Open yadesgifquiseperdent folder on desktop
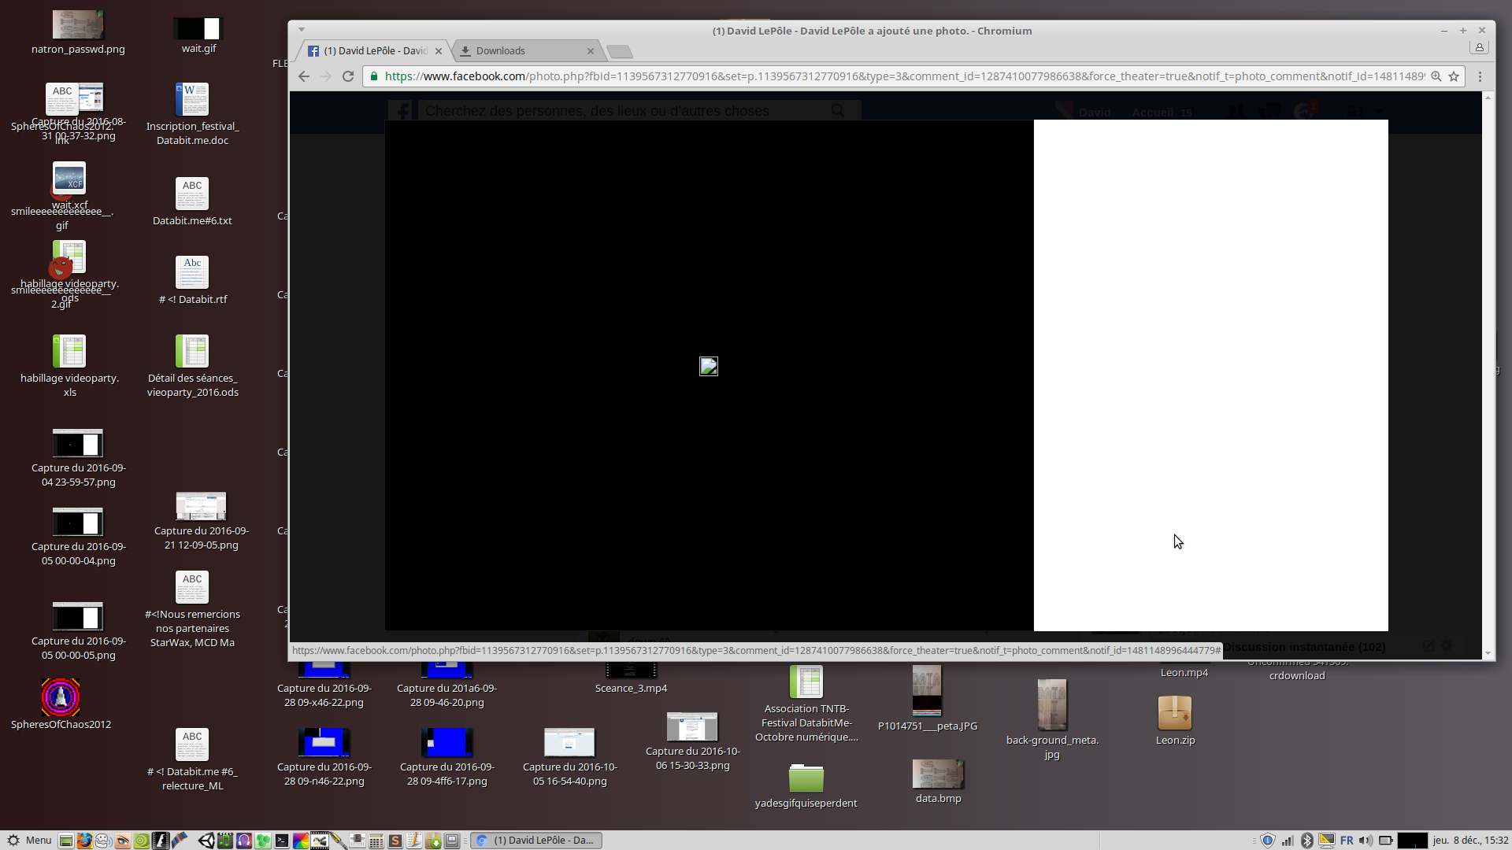Viewport: 1512px width, 850px height. click(806, 779)
